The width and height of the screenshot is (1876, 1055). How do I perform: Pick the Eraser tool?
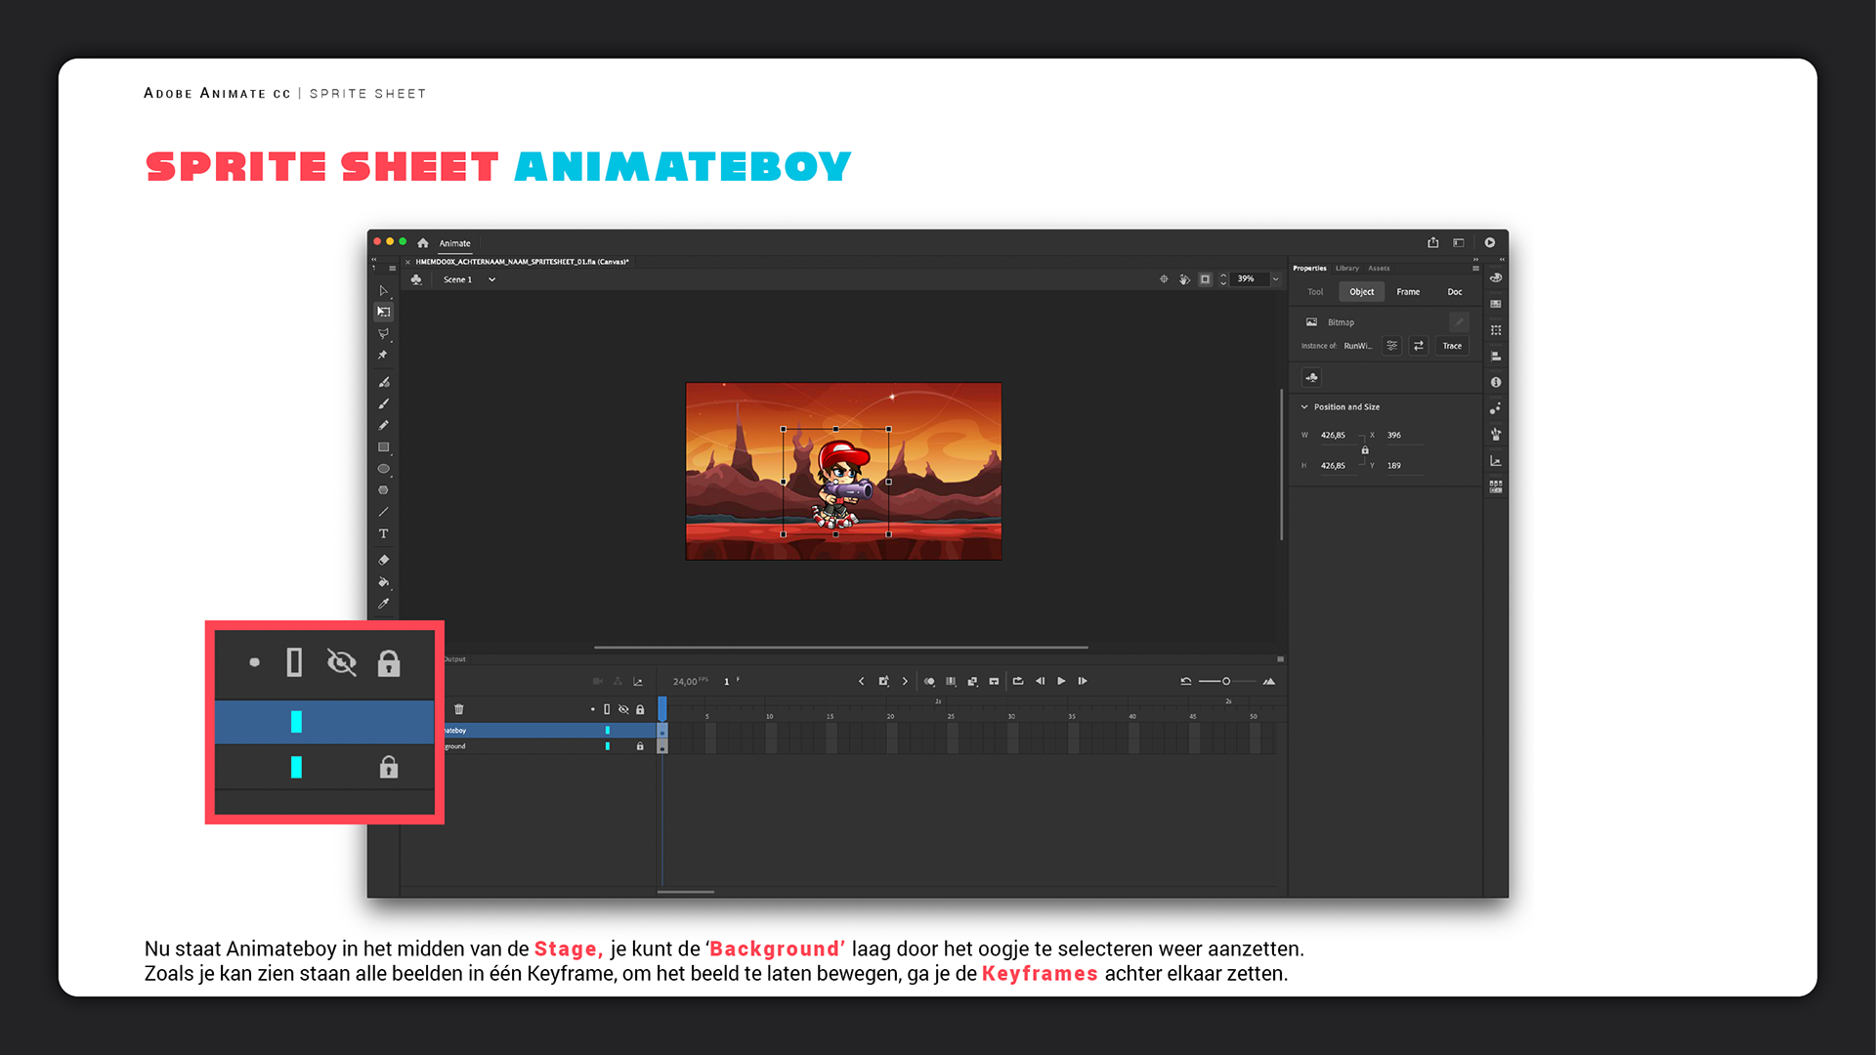(384, 560)
